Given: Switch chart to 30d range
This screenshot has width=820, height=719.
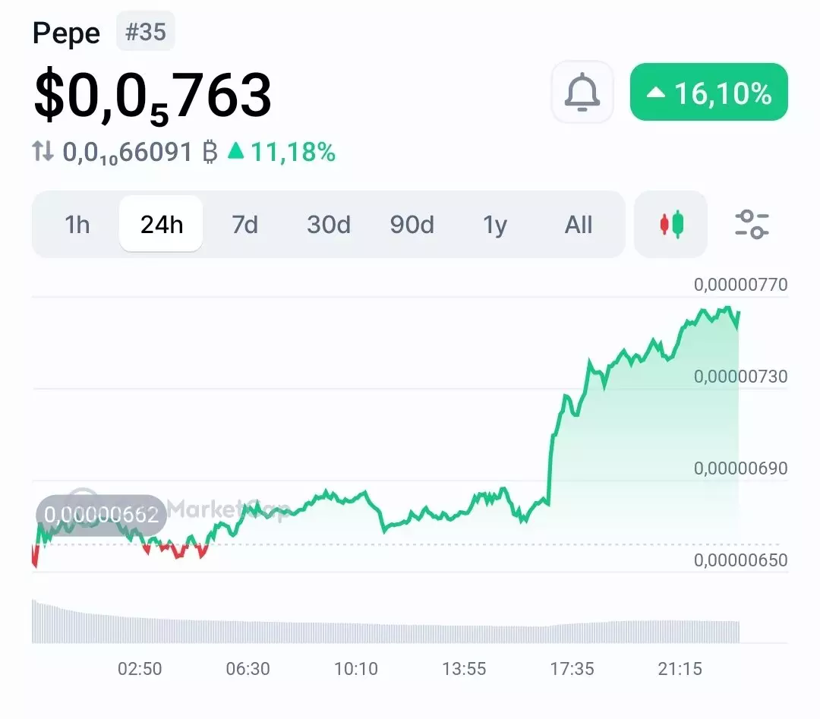Looking at the screenshot, I should click(x=328, y=225).
